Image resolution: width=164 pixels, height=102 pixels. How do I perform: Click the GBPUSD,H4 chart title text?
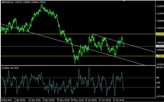[8, 2]
